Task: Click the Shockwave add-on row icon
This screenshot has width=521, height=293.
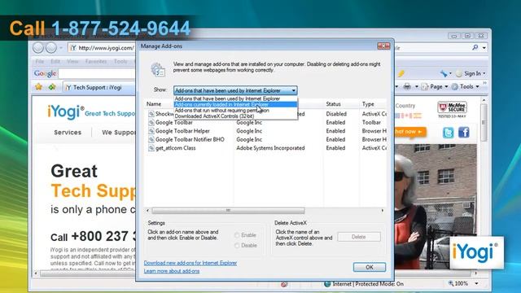Action: 151,114
